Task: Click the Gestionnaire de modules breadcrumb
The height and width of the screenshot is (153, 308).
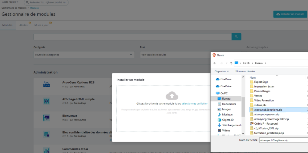Action: point(14,8)
